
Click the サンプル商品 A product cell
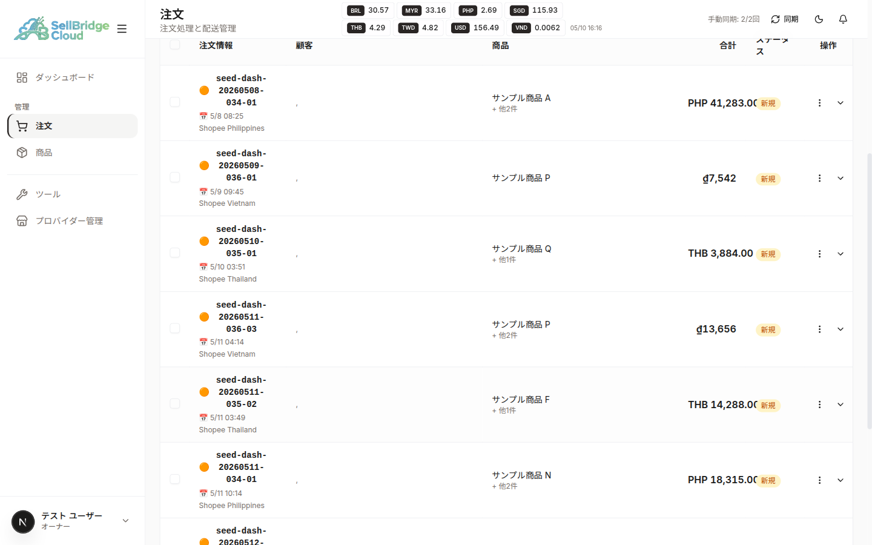[x=521, y=103]
